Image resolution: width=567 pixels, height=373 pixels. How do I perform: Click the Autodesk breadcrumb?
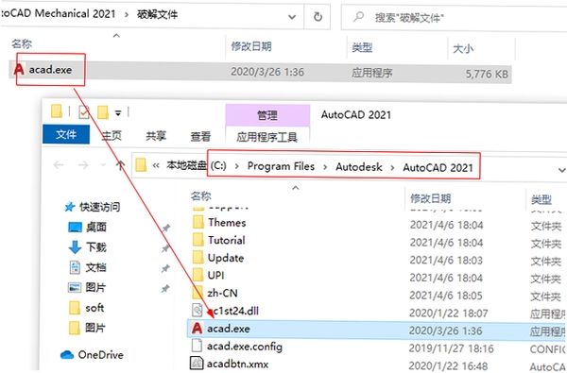[359, 166]
